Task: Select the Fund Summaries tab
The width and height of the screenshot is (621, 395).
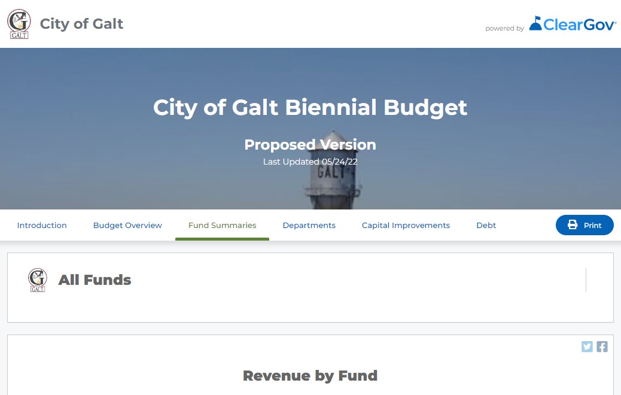Action: coord(222,225)
